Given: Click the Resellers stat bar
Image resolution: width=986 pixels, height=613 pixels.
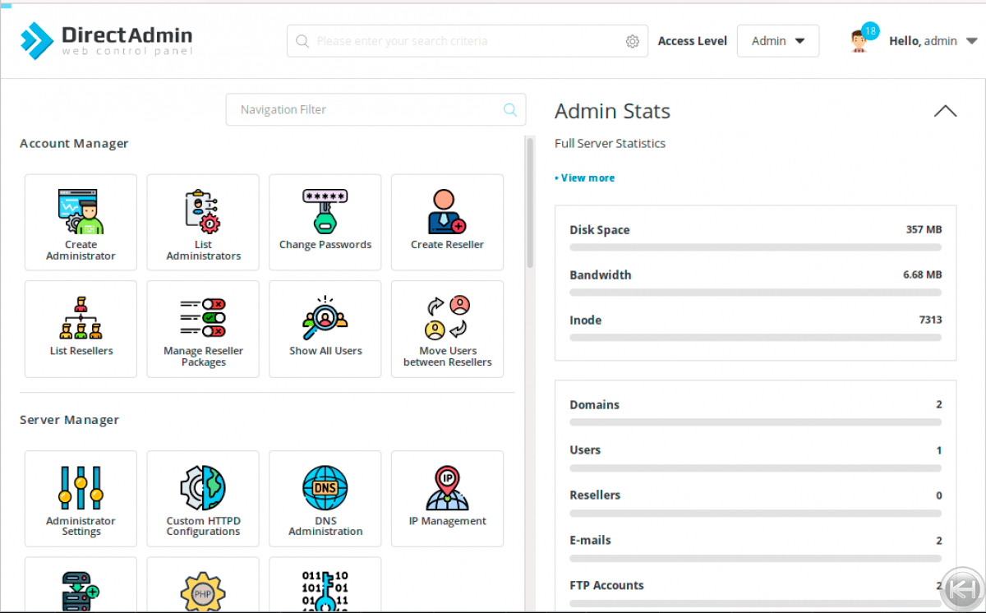Looking at the screenshot, I should (x=756, y=513).
